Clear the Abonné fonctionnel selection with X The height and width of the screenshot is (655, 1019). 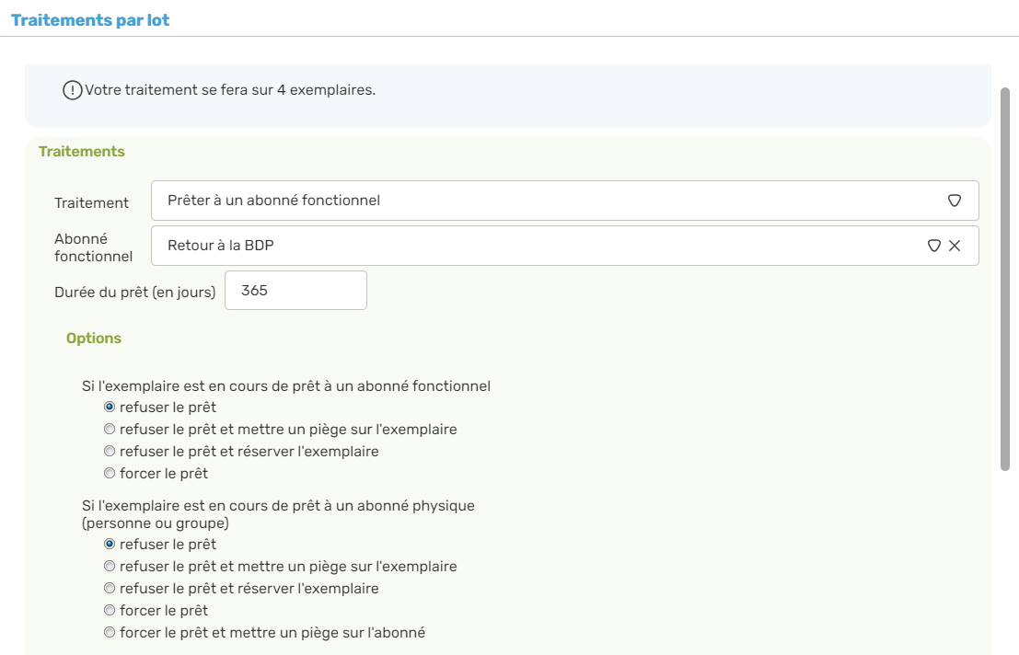point(955,246)
